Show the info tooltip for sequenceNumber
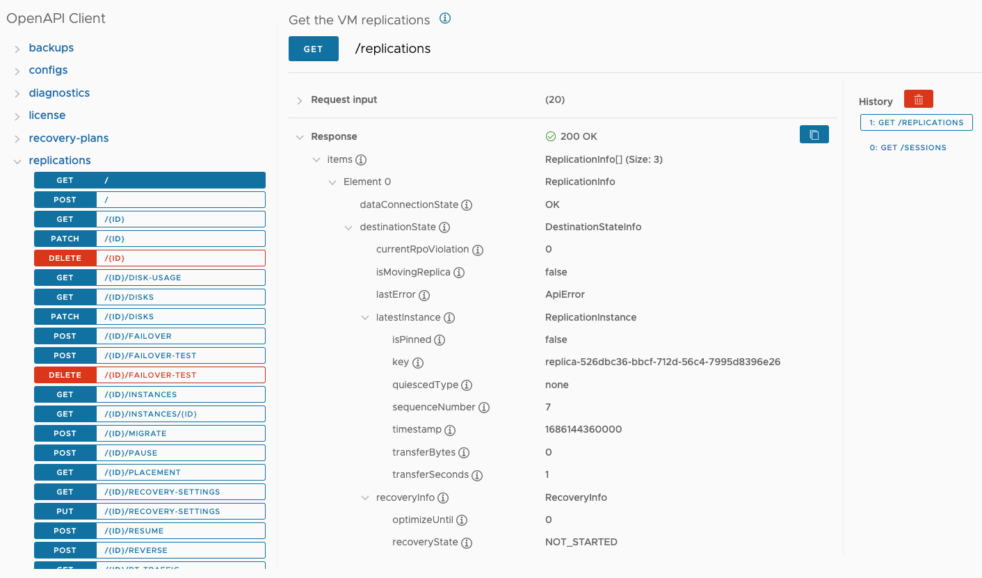Image resolution: width=982 pixels, height=578 pixels. tap(484, 408)
